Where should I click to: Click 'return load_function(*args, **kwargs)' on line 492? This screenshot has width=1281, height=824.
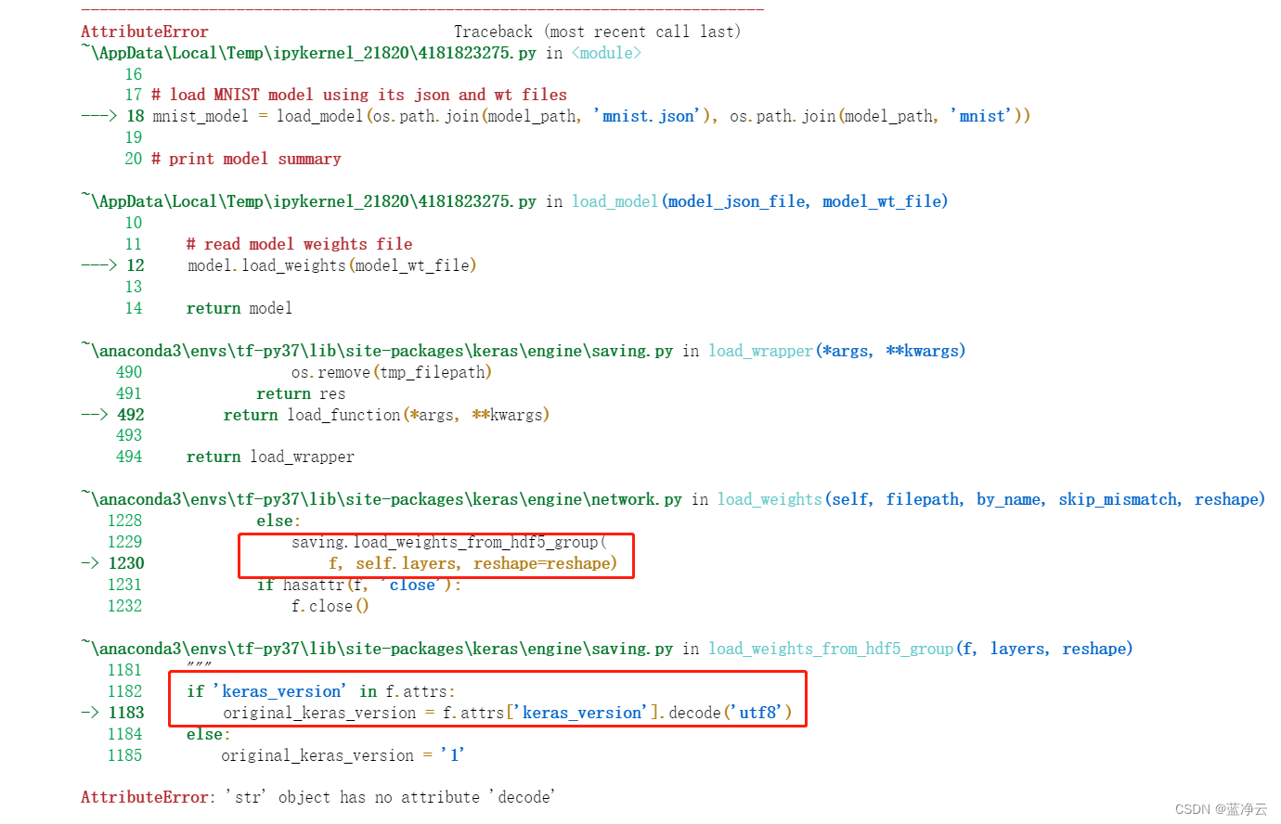(x=386, y=415)
